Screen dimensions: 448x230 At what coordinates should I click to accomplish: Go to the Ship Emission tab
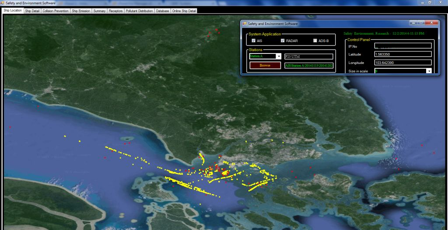coord(81,11)
